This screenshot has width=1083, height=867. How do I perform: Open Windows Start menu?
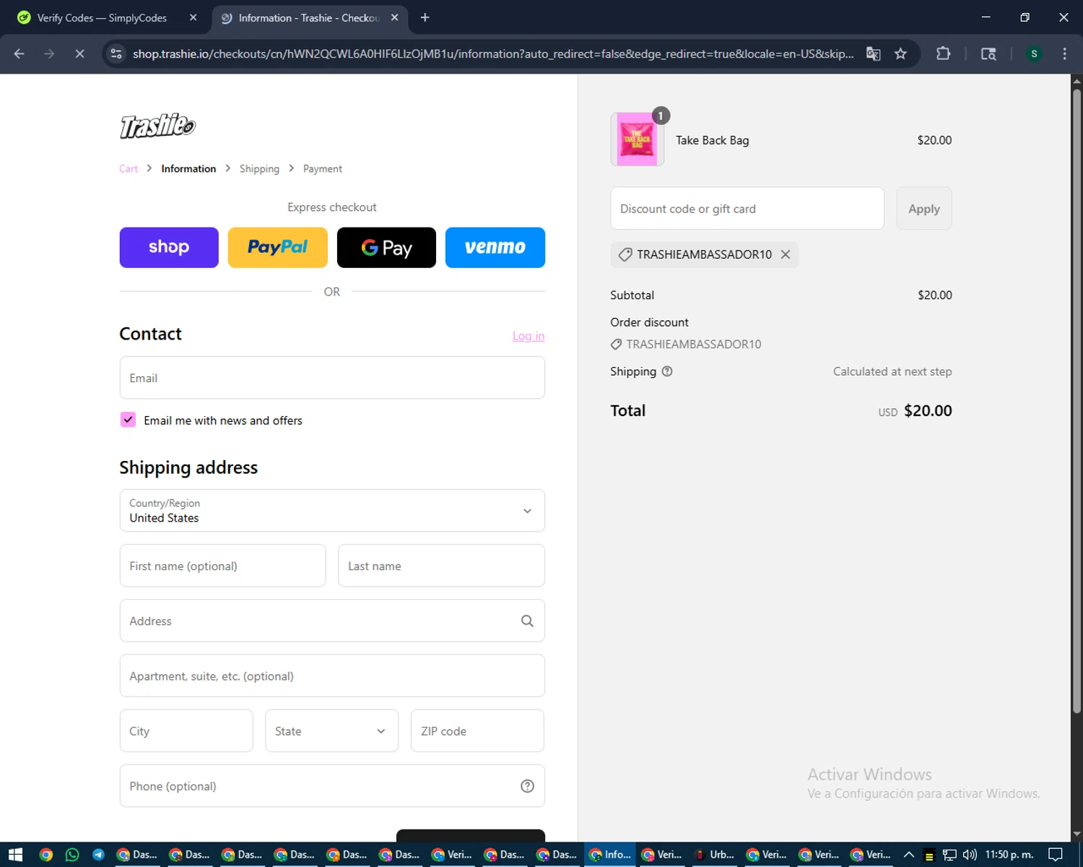16,855
